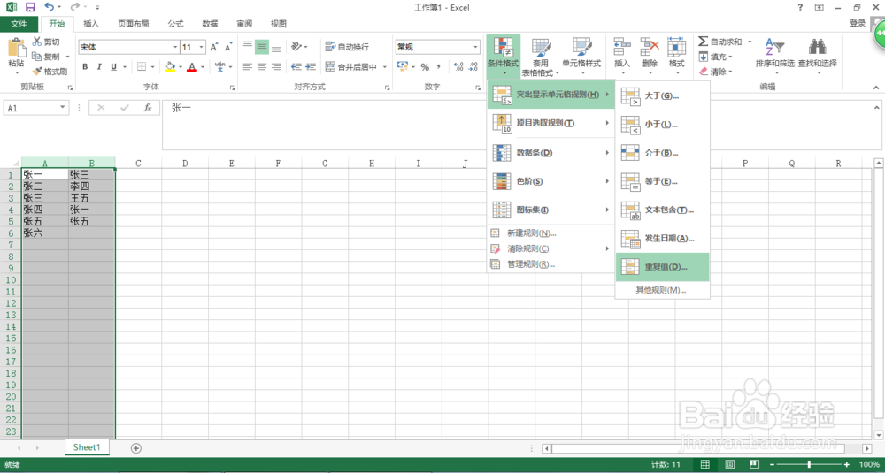The width and height of the screenshot is (885, 473).
Task: Click the AutoSum sigma icon
Action: pyautogui.click(x=704, y=42)
